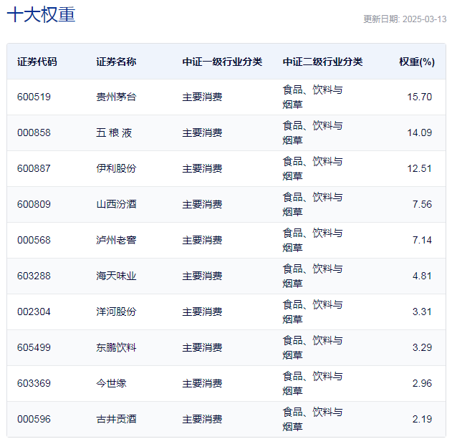Click the 中证二级行业分类 column header
Image resolution: width=452 pixels, height=444 pixels.
(322, 62)
